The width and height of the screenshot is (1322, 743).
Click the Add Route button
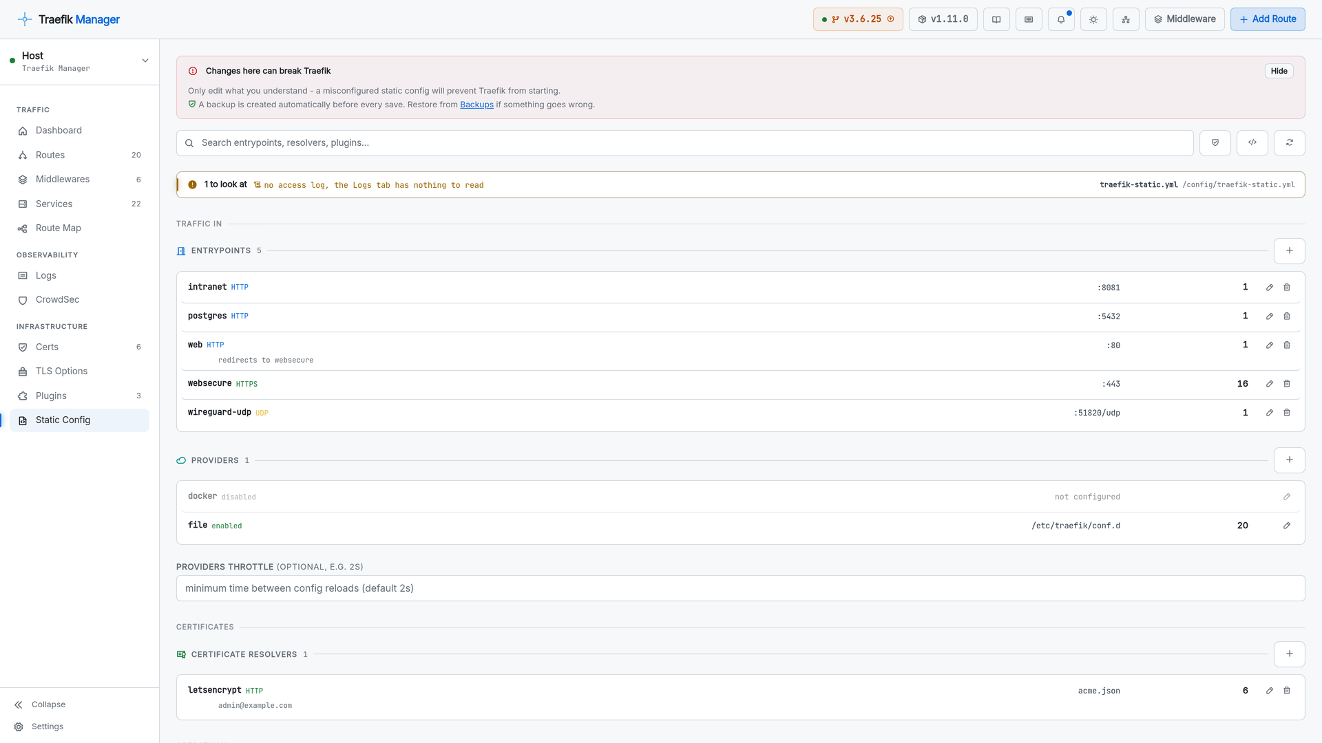(x=1268, y=19)
